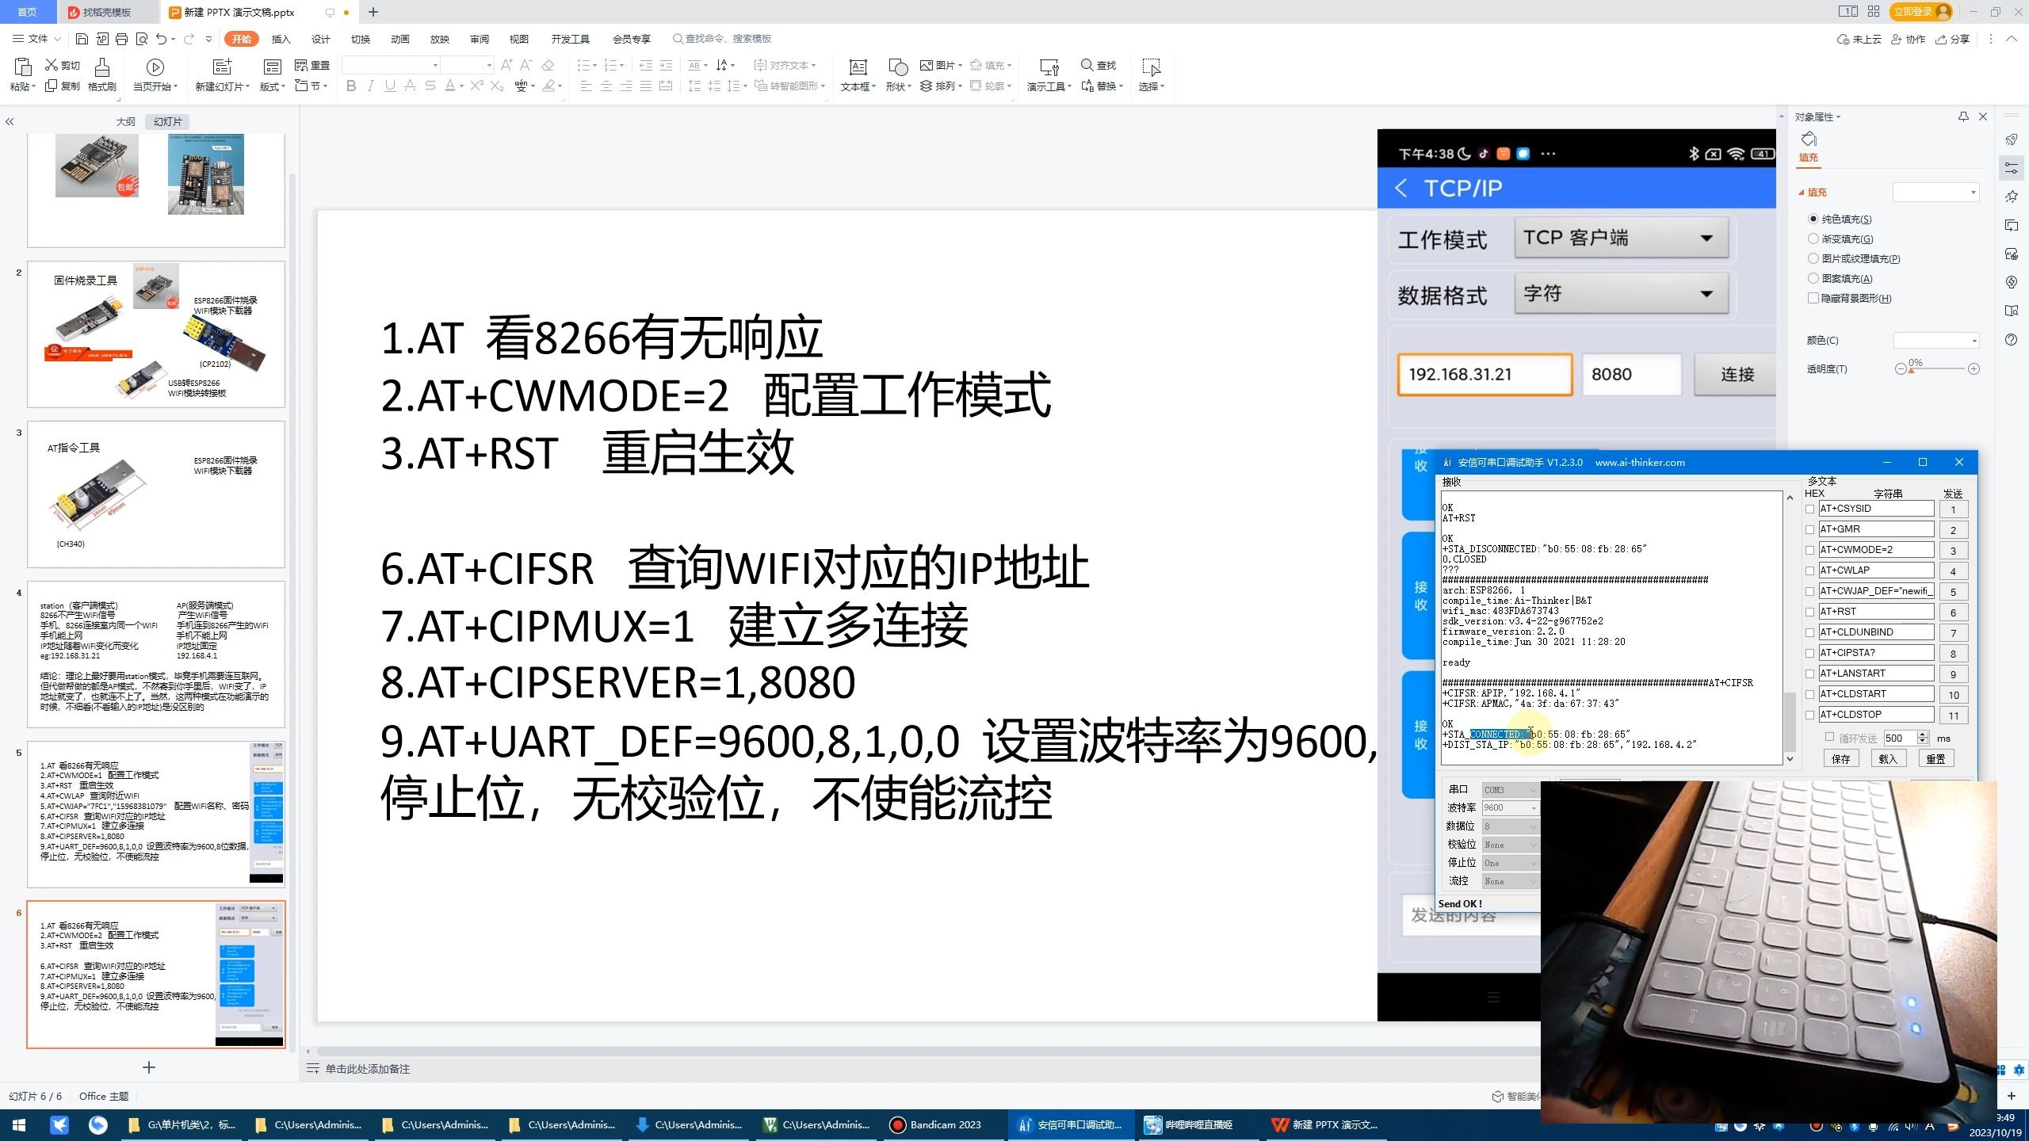Click the Save (保存) button in serial tool

click(x=1840, y=758)
